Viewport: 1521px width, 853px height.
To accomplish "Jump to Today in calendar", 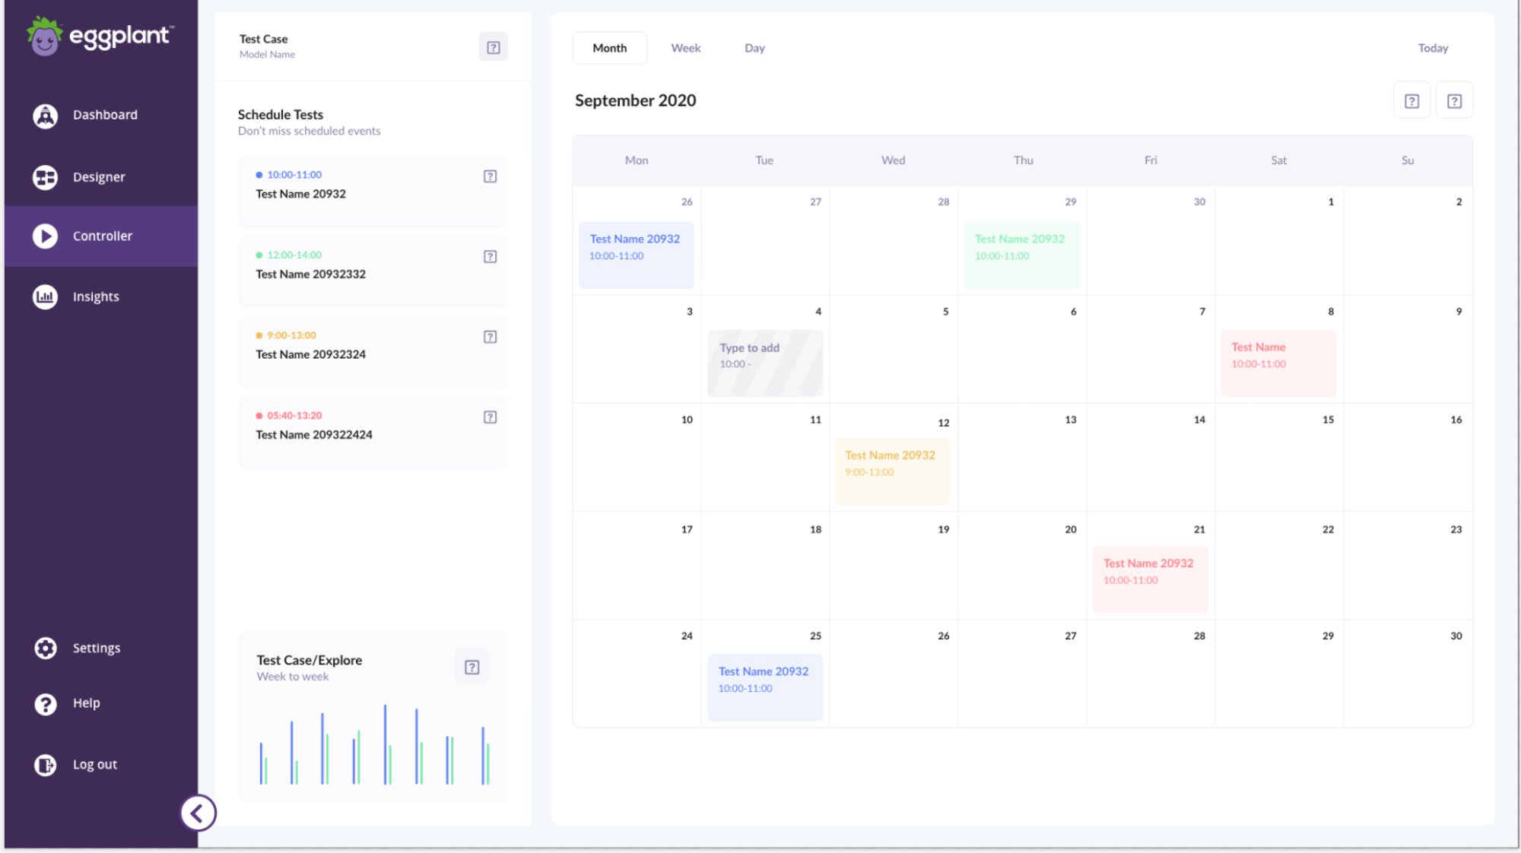I will point(1433,48).
